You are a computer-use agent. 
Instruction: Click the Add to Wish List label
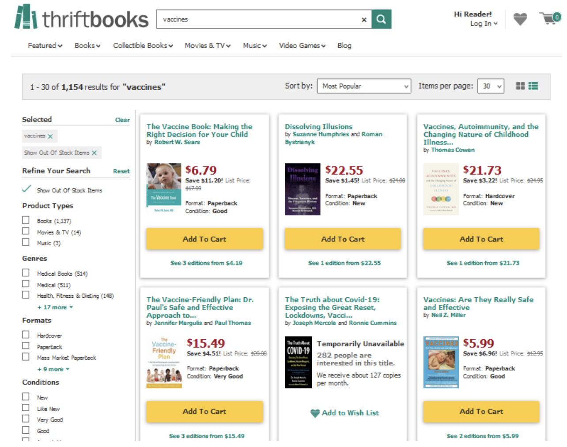(x=350, y=413)
